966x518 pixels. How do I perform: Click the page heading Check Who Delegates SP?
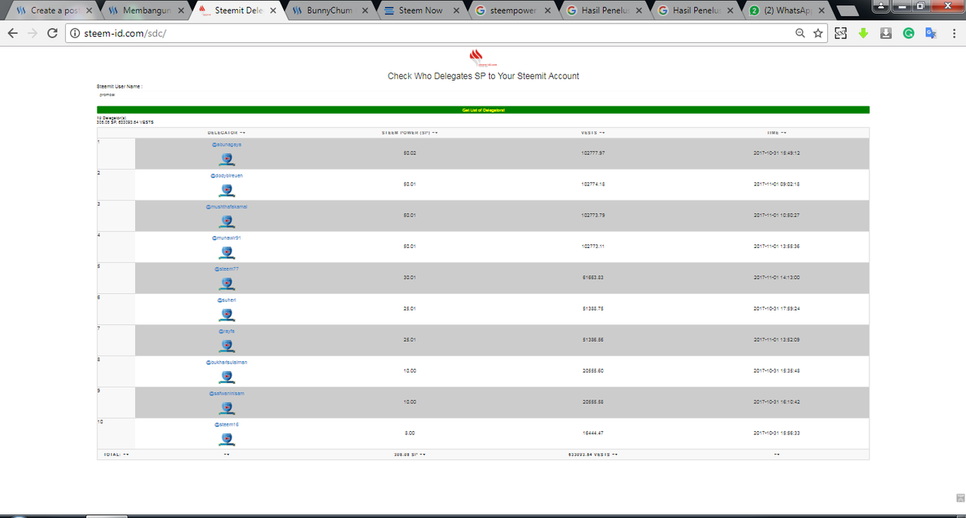tap(483, 76)
